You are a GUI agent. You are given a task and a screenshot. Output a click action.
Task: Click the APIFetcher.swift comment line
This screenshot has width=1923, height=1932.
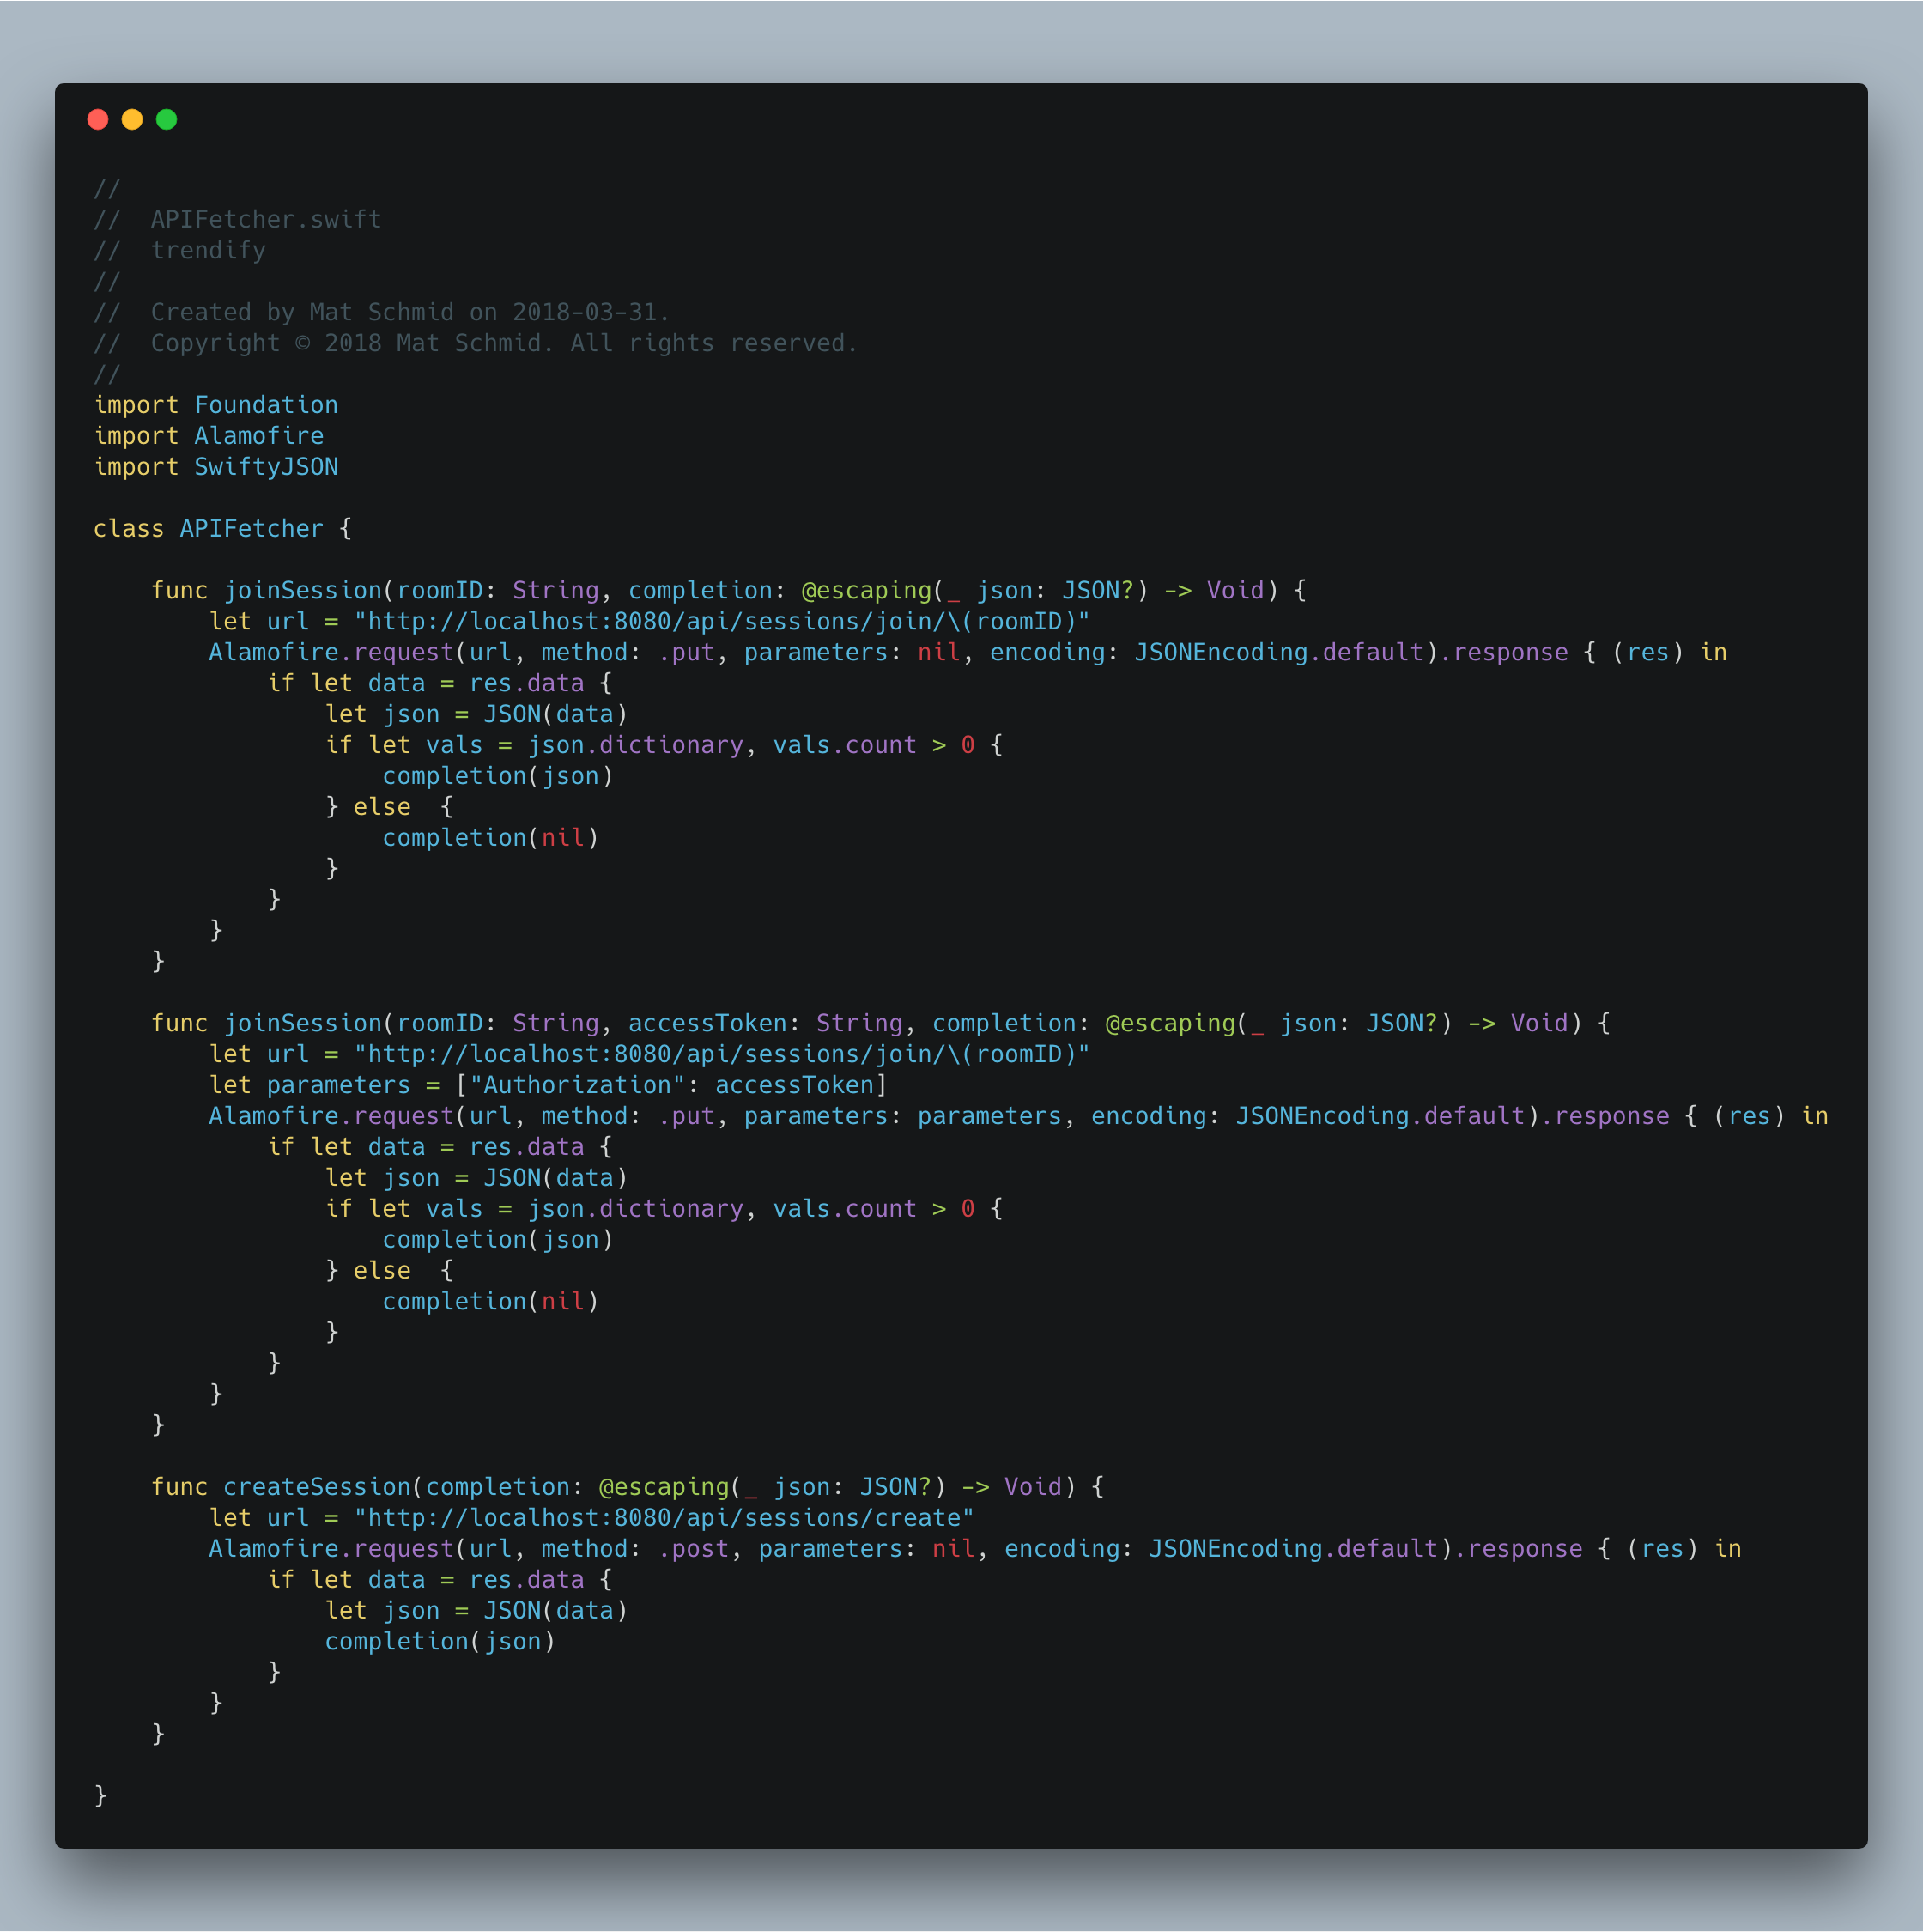265,219
